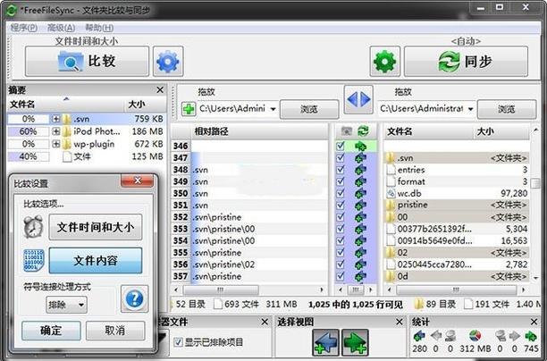This screenshot has width=547, height=361.
Task: Click the right list 文件名 column header
Action: (x=429, y=131)
